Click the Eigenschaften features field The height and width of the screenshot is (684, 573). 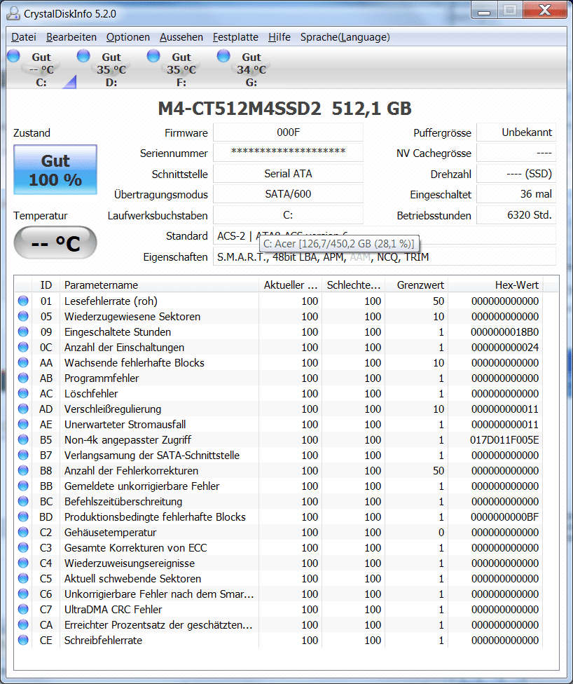pyautogui.click(x=385, y=257)
